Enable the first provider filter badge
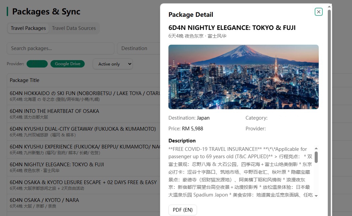352x216 pixels. [37, 63]
